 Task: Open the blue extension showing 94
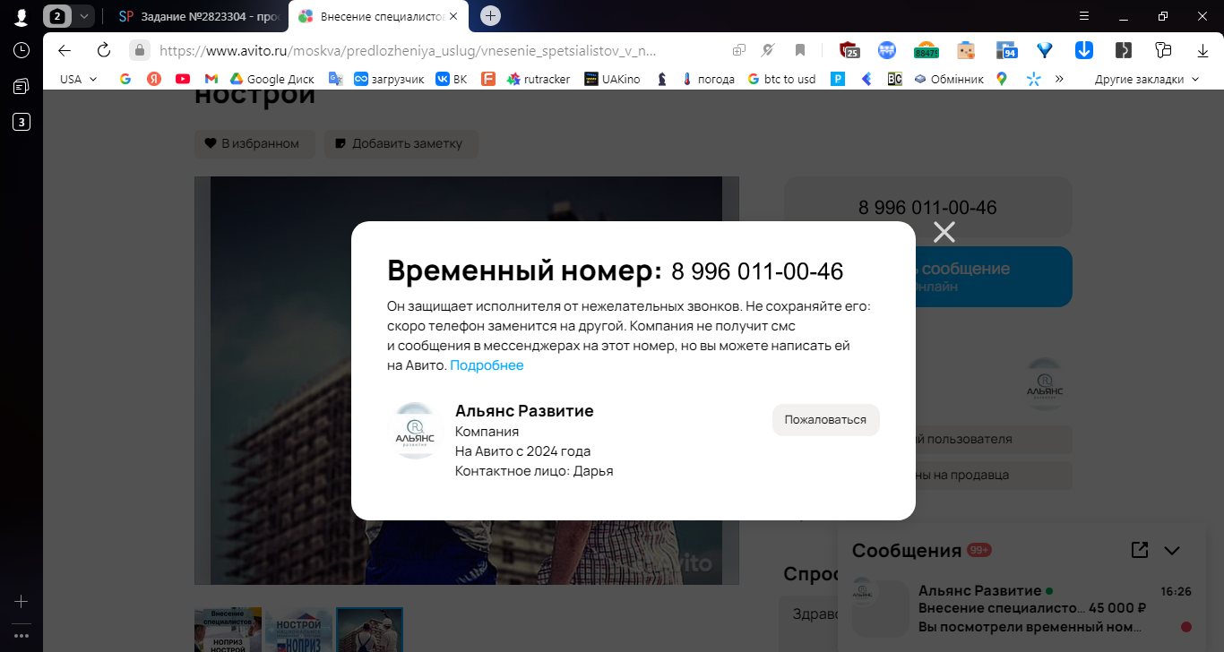(x=1006, y=51)
